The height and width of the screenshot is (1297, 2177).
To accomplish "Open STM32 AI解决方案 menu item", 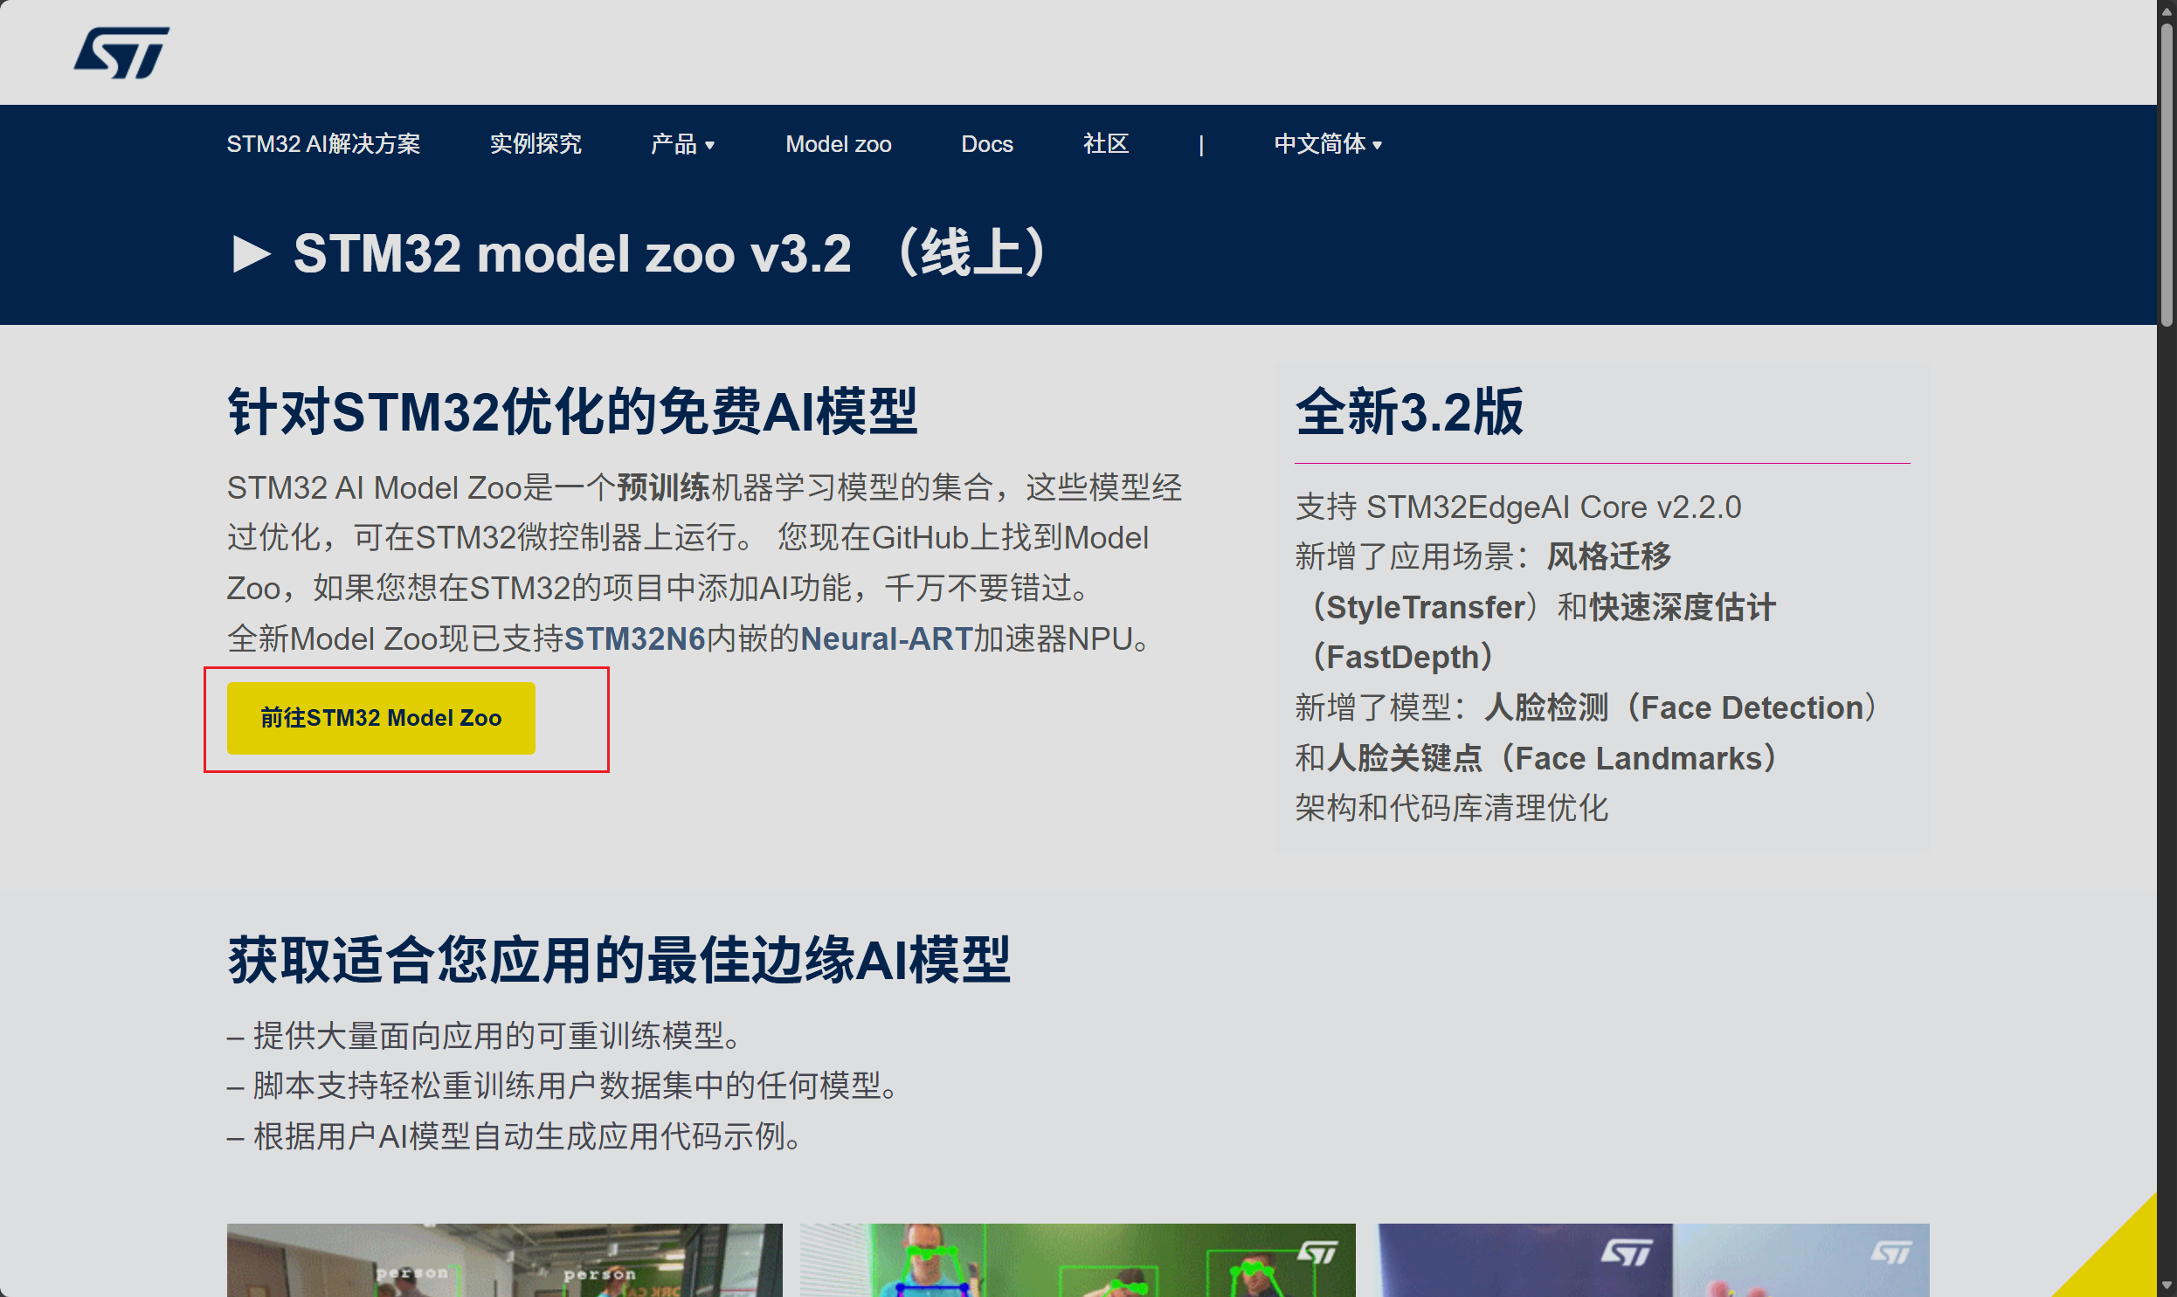I will pos(323,144).
